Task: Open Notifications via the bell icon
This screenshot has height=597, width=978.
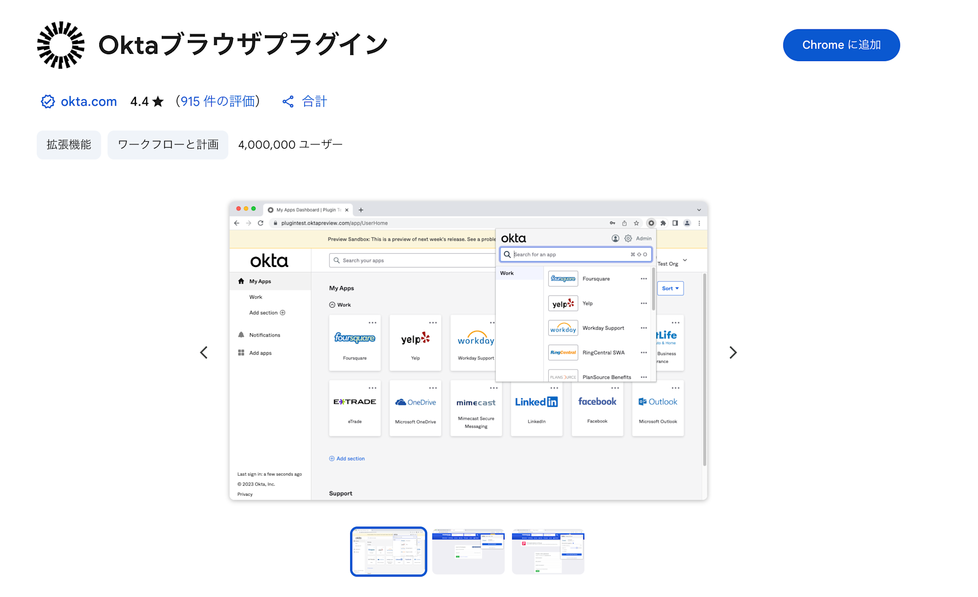Action: (241, 334)
